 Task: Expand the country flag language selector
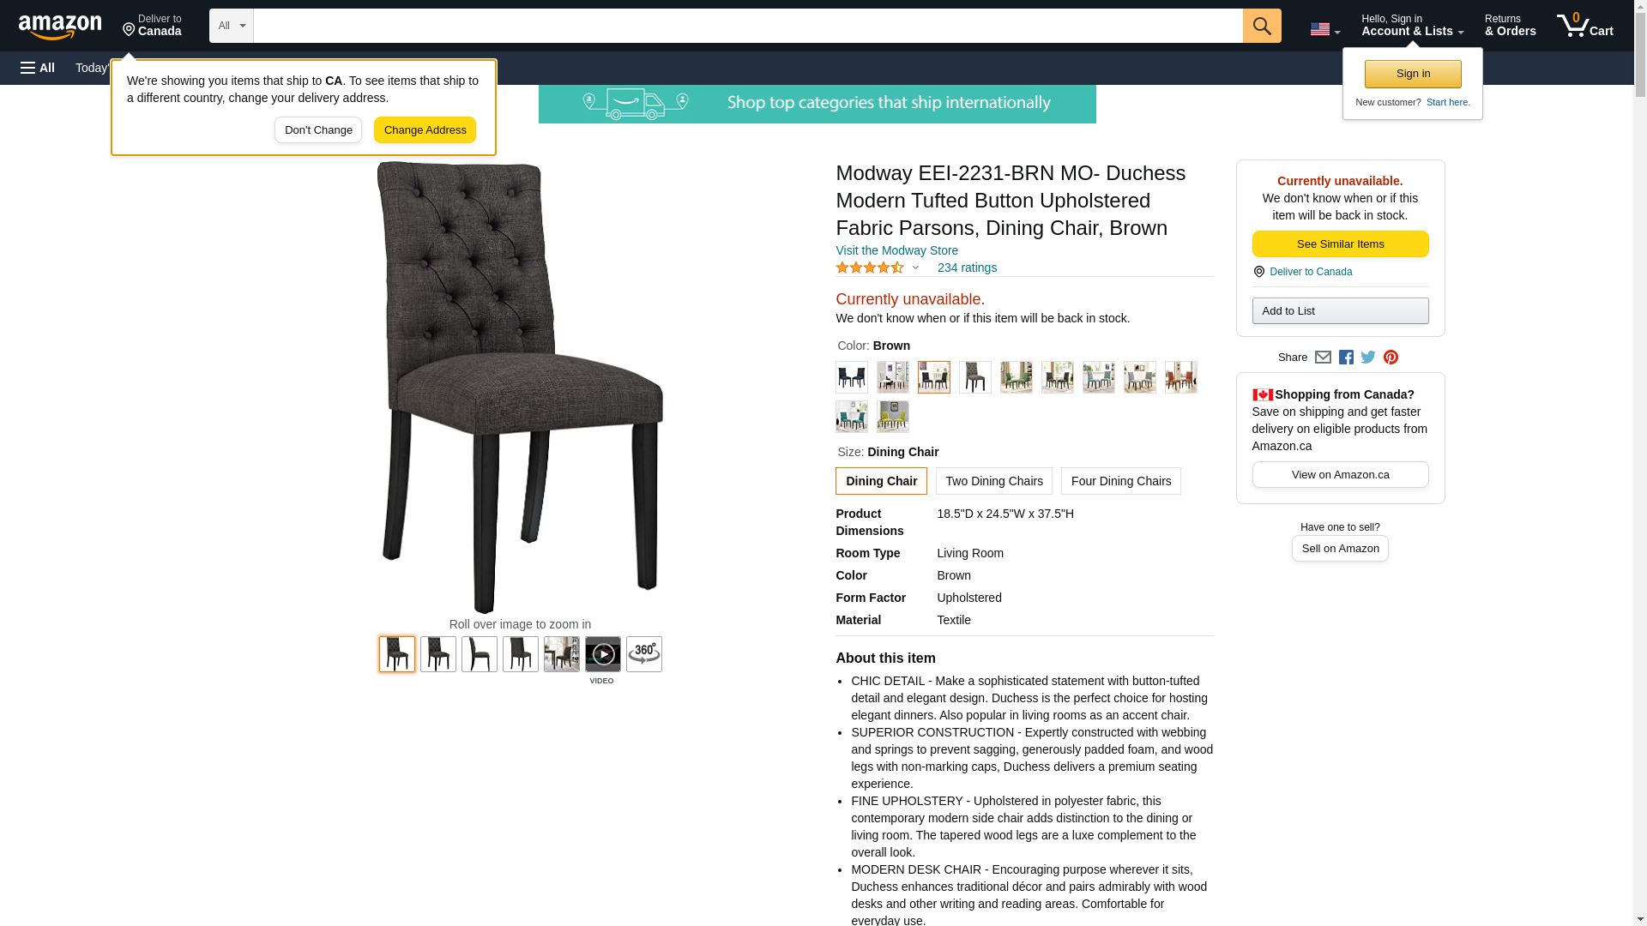pyautogui.click(x=1324, y=29)
